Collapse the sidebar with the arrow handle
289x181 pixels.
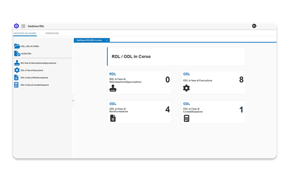73,100
